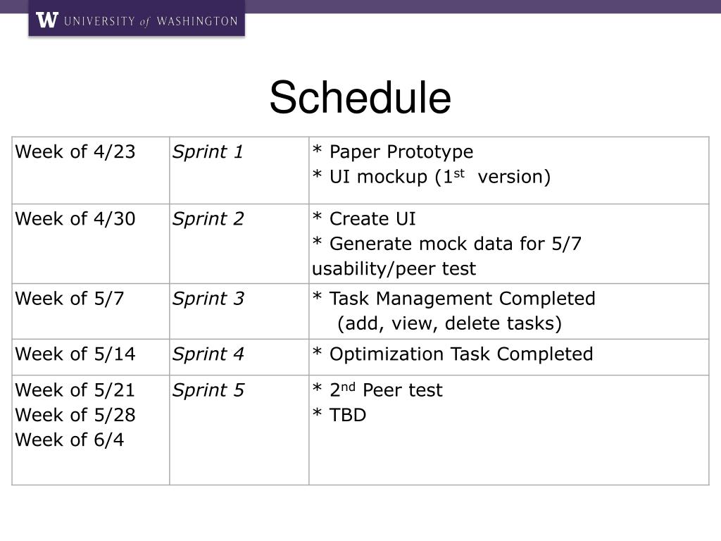The width and height of the screenshot is (721, 541).
Task: Select the Sprint 2 cell
Action: point(208,219)
